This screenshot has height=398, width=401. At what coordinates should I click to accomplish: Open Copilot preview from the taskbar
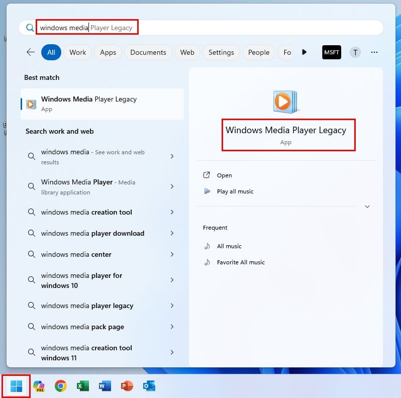click(x=39, y=386)
